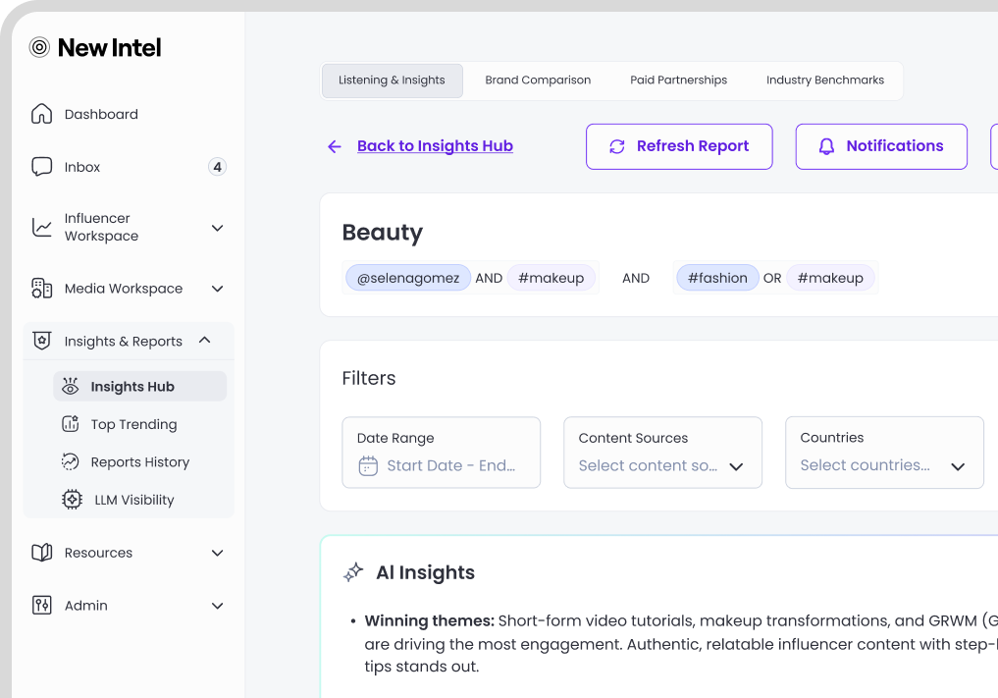This screenshot has height=698, width=998.
Task: Click the #fashion tag chip
Action: point(717,278)
